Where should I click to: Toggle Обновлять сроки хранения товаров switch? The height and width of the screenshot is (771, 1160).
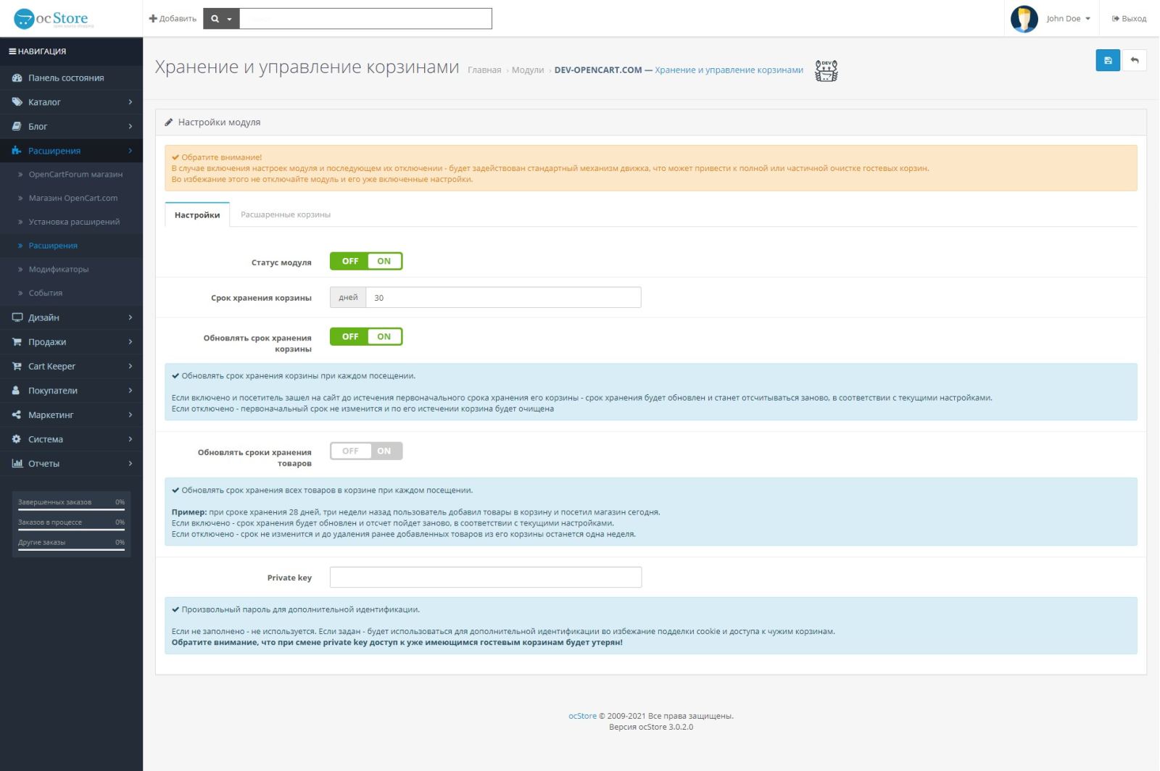(x=366, y=451)
